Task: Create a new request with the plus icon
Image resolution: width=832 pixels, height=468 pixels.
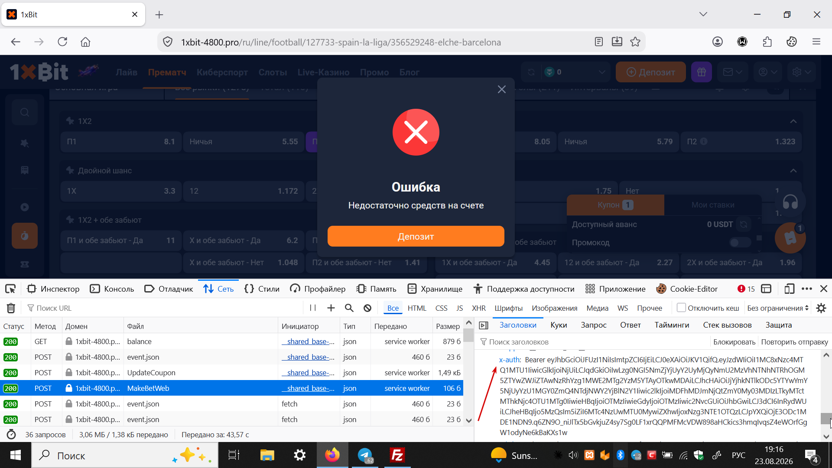Action: click(331, 308)
